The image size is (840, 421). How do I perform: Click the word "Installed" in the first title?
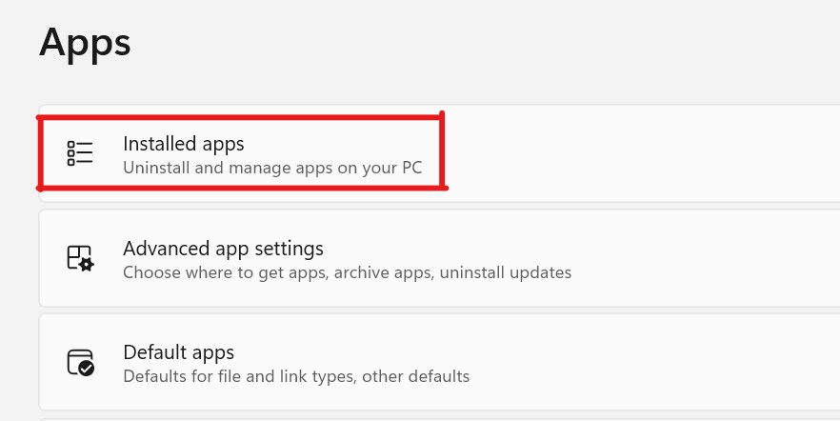point(156,144)
